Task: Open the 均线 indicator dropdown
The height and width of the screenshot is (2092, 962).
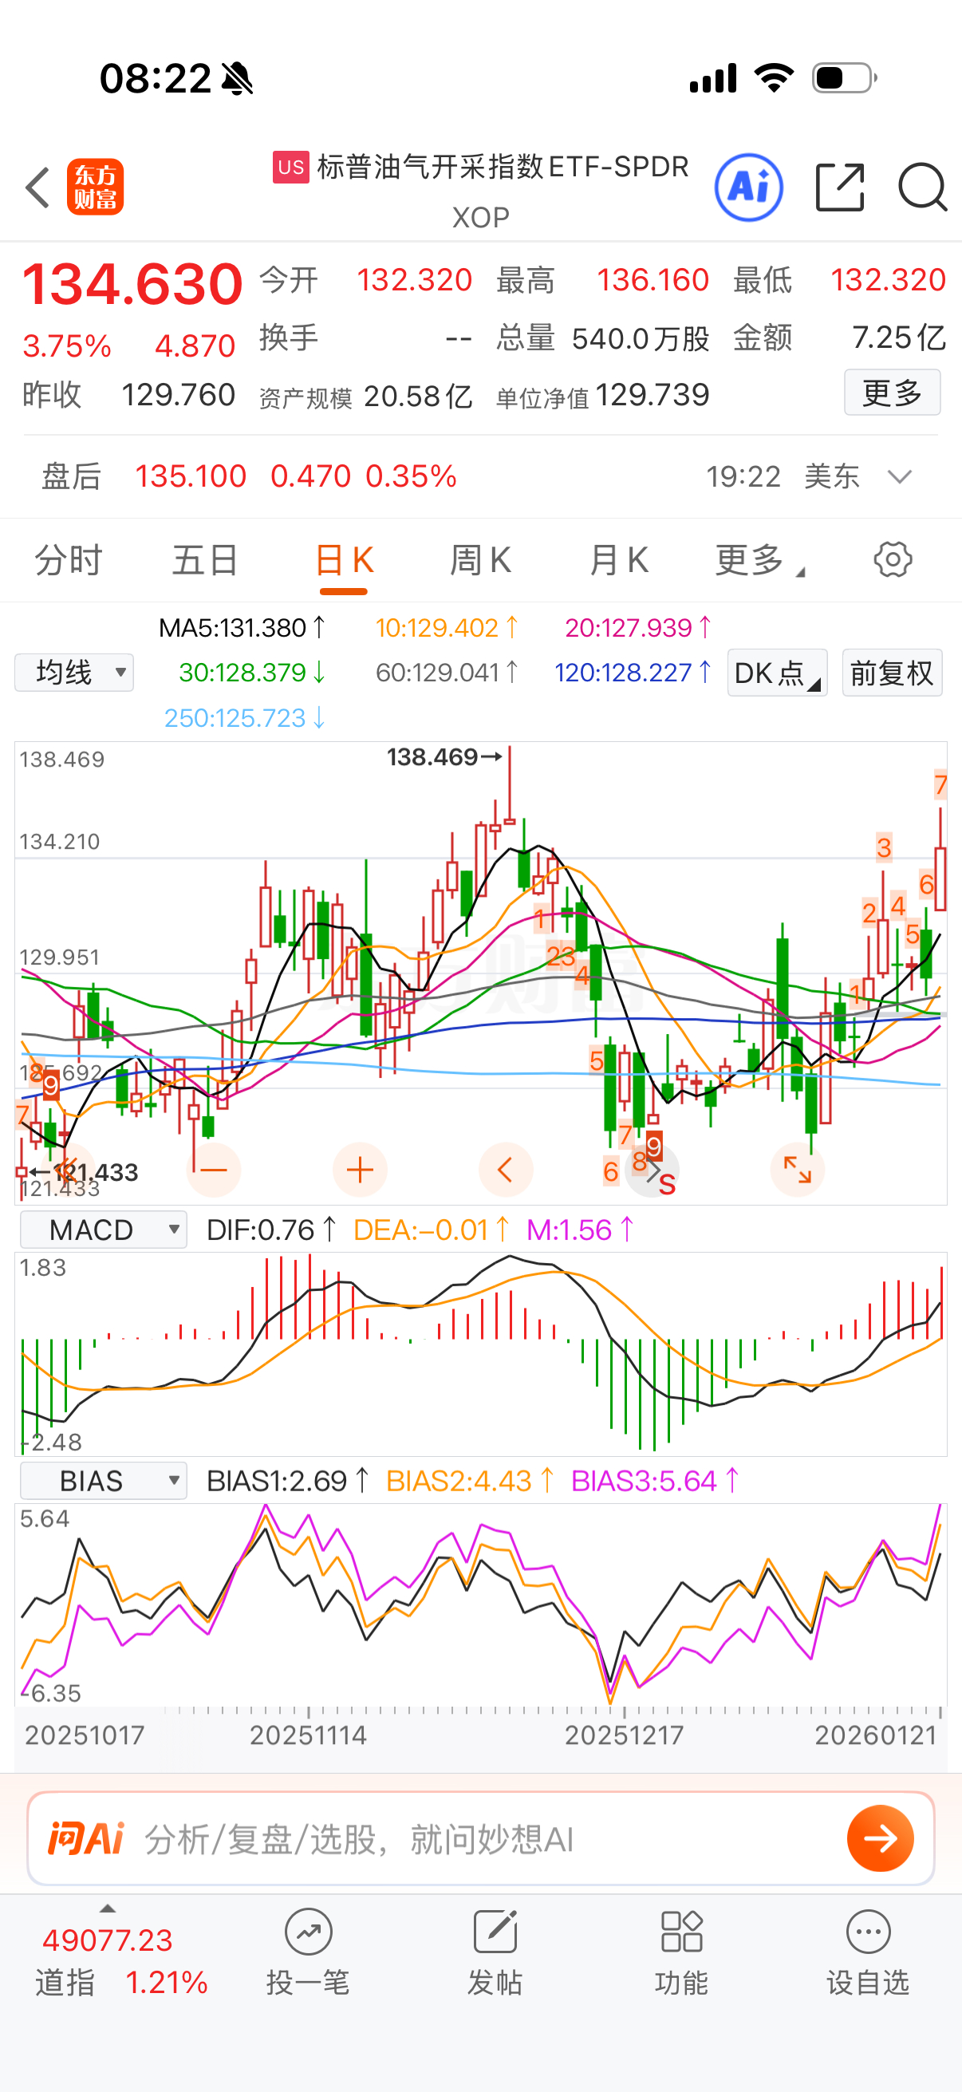Action: (74, 673)
